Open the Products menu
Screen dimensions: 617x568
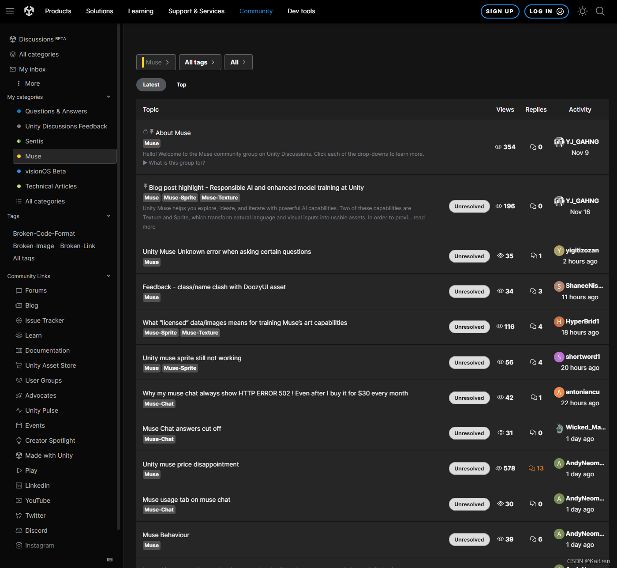point(58,11)
